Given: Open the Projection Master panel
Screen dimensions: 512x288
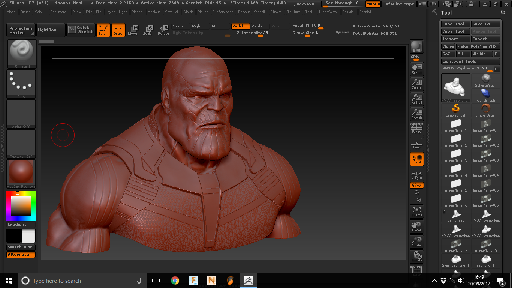Looking at the screenshot, I should pyautogui.click(x=21, y=30).
